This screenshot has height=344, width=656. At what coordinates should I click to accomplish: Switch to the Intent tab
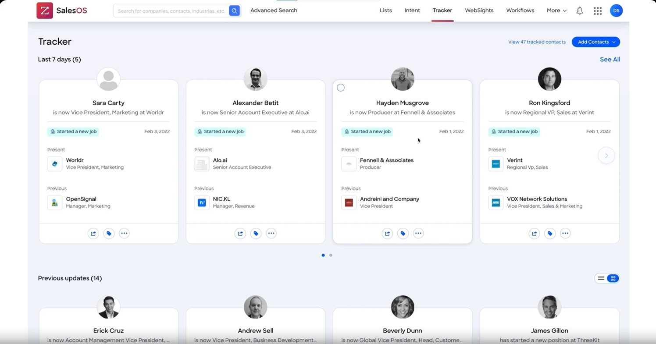pyautogui.click(x=412, y=10)
